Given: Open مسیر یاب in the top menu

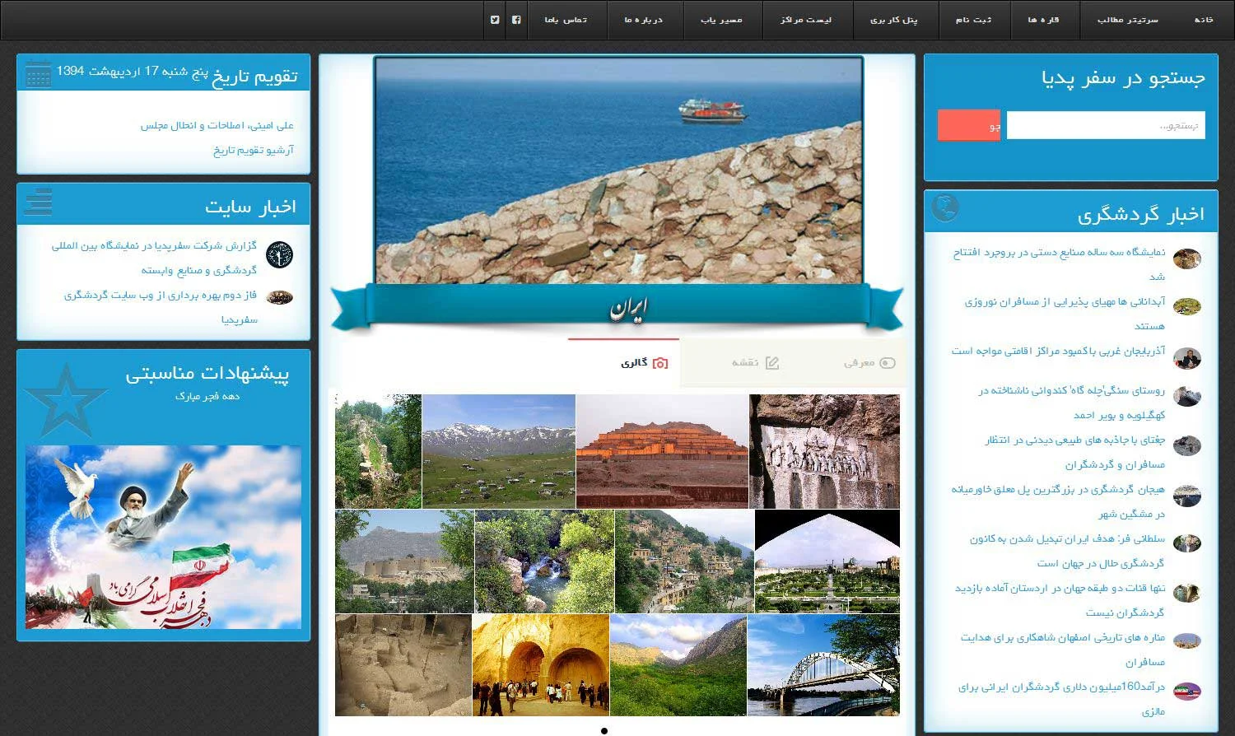Looking at the screenshot, I should (721, 20).
